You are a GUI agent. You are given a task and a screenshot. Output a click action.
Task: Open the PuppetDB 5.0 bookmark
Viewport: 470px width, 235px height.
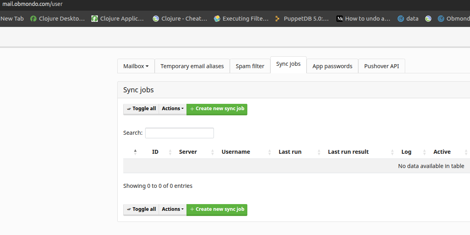tap(302, 19)
